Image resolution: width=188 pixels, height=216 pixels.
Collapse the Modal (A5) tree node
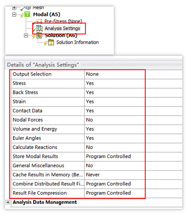click(14, 14)
